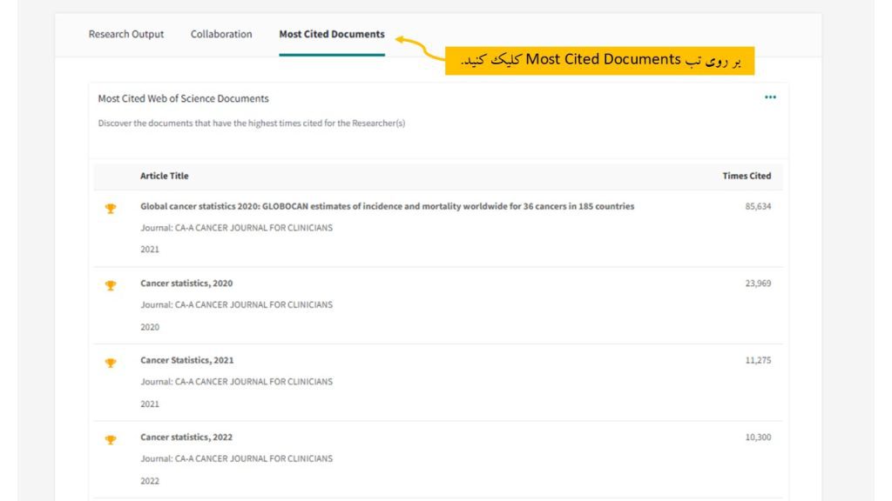Open the Cancer statistics, 2022 article

tap(186, 438)
